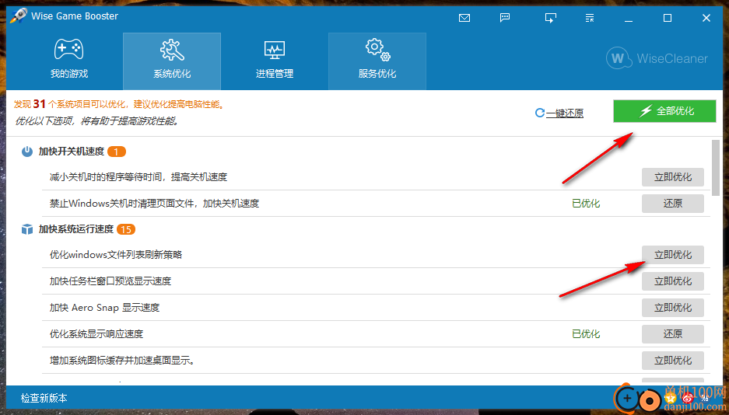Click 已优化 status for 优化系统显示响应速度 row
The width and height of the screenshot is (729, 415).
tap(586, 334)
